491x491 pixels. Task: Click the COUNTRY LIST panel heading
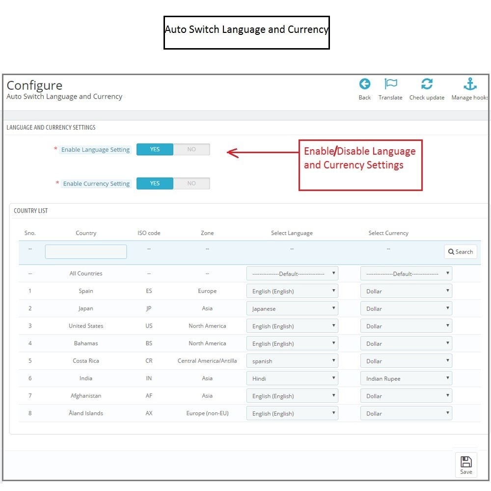pyautogui.click(x=30, y=211)
